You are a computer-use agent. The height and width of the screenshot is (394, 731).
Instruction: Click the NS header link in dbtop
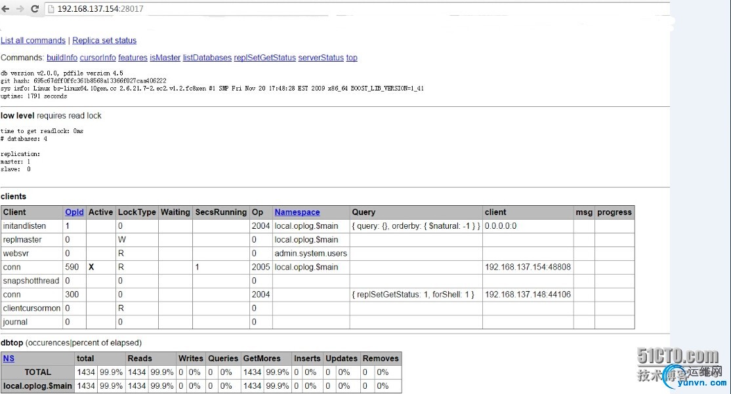pos(9,359)
